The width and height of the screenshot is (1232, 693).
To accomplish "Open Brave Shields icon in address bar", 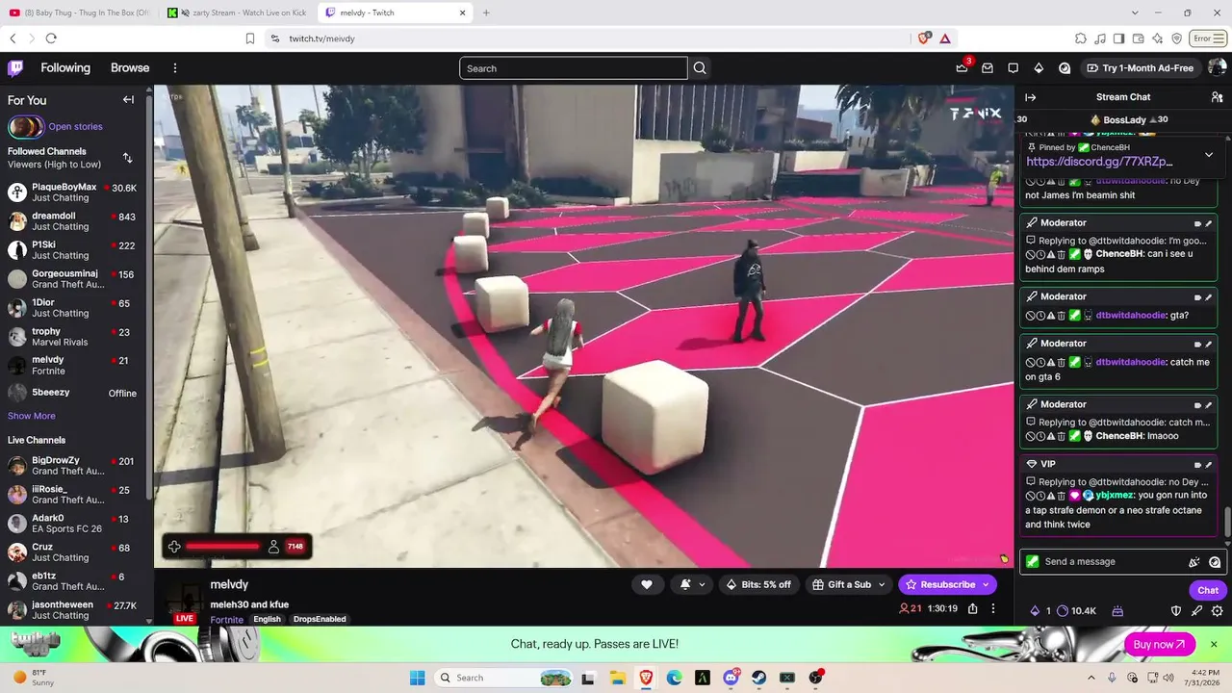I will [x=924, y=38].
